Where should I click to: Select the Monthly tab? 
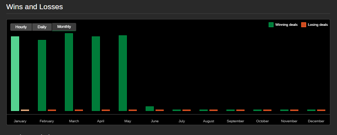pos(64,27)
